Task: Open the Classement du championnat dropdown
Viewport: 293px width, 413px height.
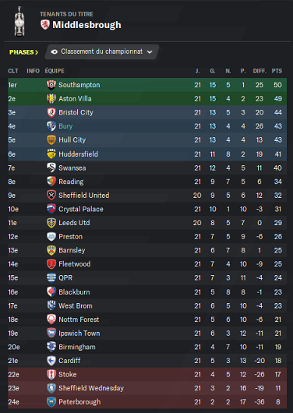Action: pos(102,52)
